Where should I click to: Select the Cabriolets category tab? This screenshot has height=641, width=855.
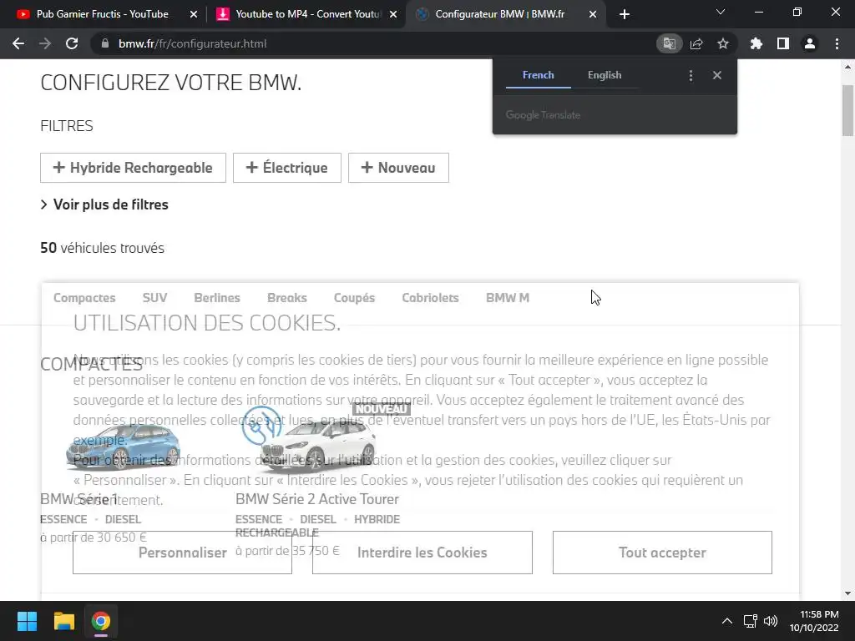[430, 298]
